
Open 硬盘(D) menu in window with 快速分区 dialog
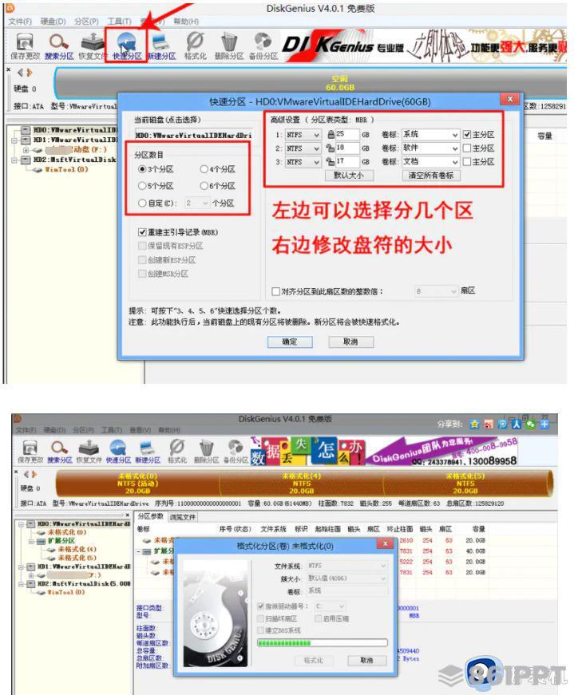[53, 22]
